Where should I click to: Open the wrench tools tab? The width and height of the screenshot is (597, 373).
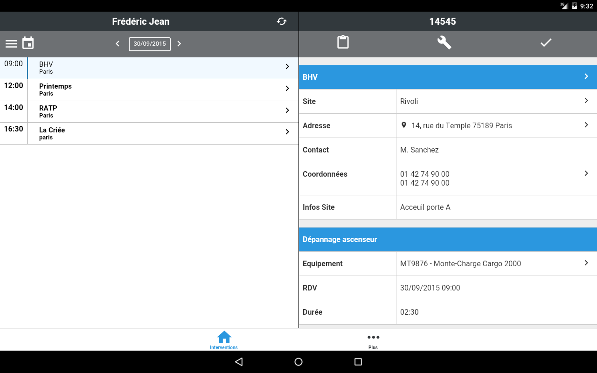click(x=444, y=42)
